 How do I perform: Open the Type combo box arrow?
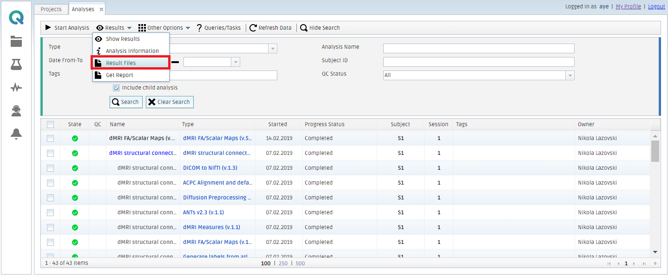point(273,48)
